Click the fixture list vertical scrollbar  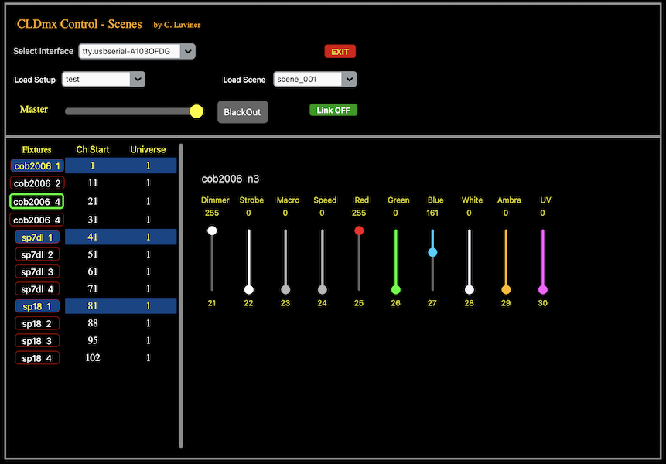coord(181,294)
